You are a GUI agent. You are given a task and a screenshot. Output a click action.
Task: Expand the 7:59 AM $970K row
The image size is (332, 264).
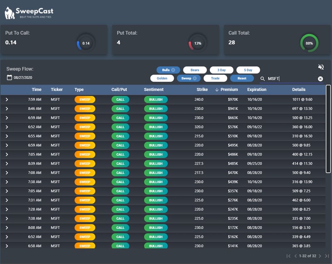tap(7, 99)
